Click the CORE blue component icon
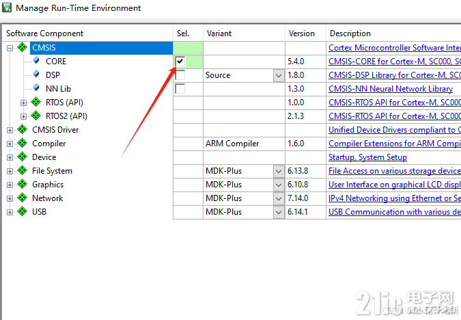The width and height of the screenshot is (461, 320). 36,60
